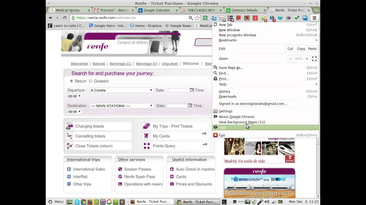
Task: Click the plain green checkmark extension icon
Action: (297, 18)
